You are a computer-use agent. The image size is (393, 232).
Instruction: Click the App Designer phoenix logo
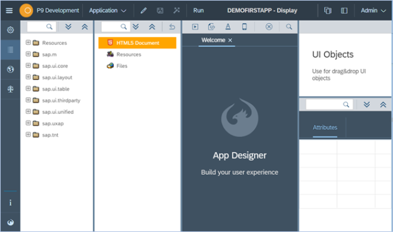pyautogui.click(x=239, y=117)
